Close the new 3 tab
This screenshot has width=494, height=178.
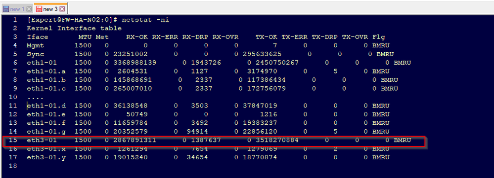62,9
